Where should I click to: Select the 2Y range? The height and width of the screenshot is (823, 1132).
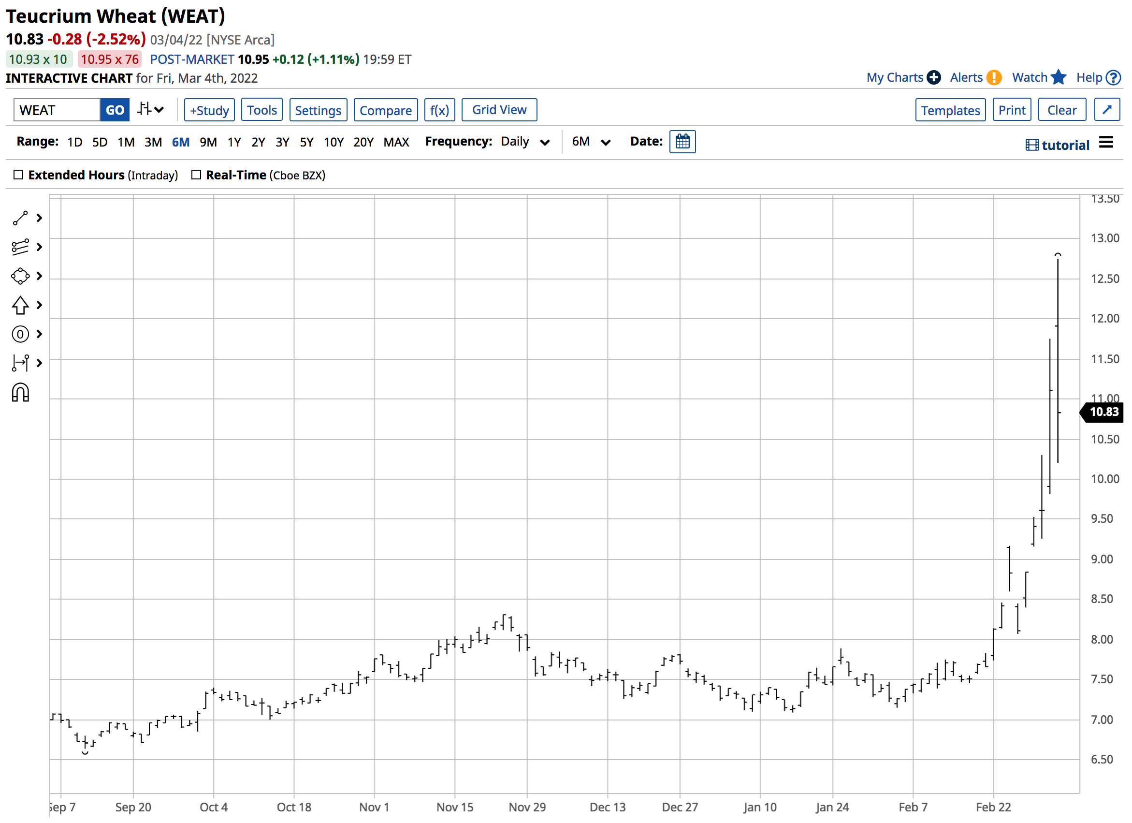[x=258, y=142]
